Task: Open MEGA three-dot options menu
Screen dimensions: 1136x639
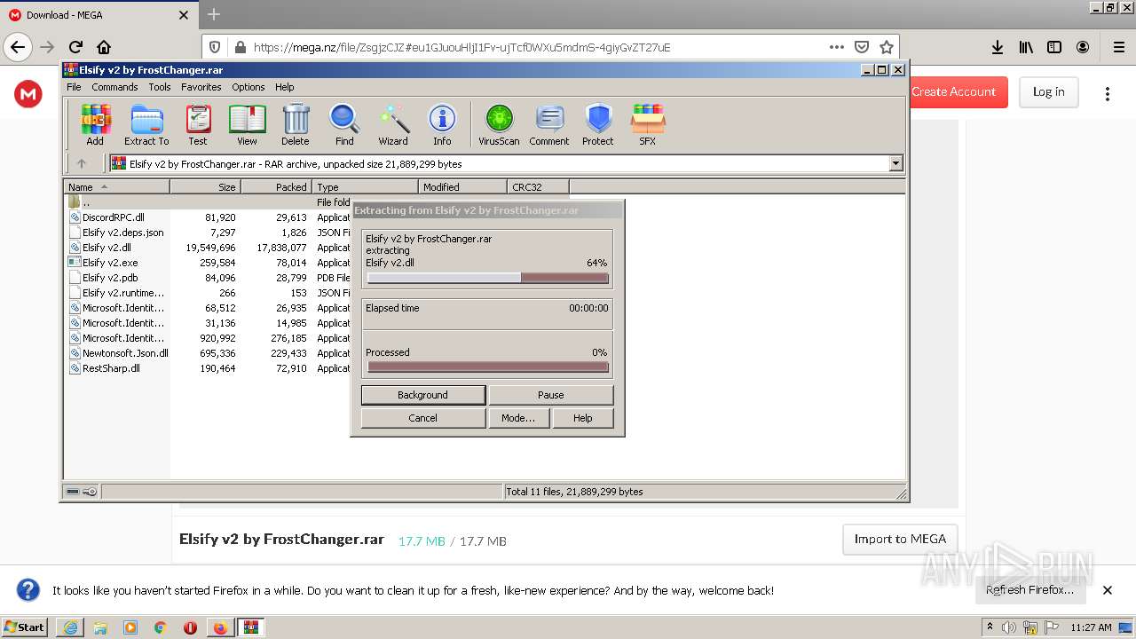Action: click(1108, 93)
